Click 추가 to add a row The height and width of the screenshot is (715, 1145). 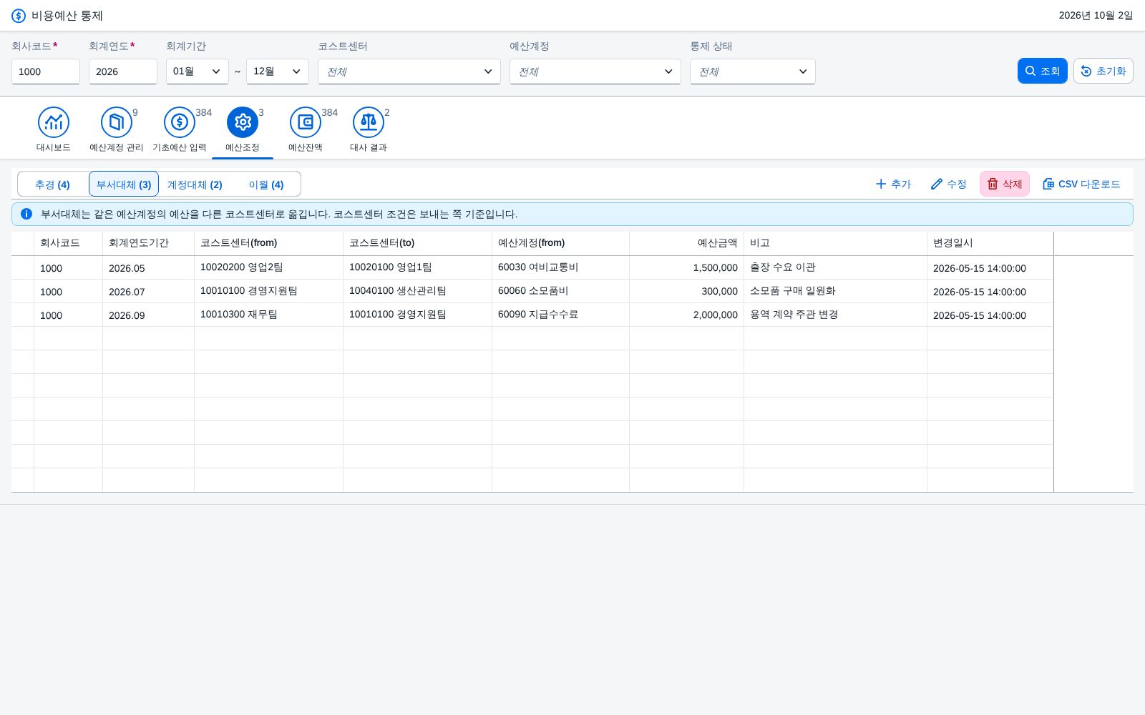pos(893,184)
